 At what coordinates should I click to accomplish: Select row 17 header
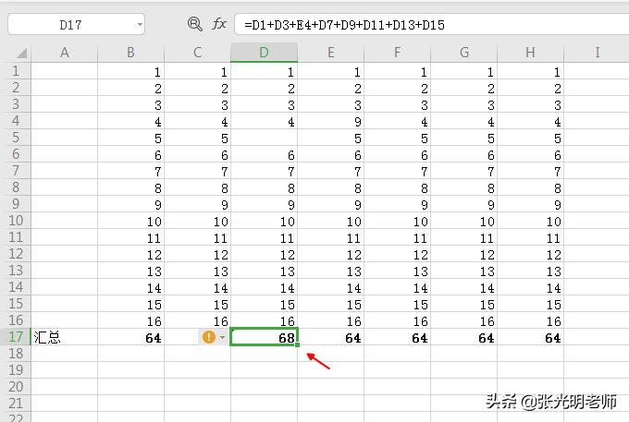(x=16, y=337)
